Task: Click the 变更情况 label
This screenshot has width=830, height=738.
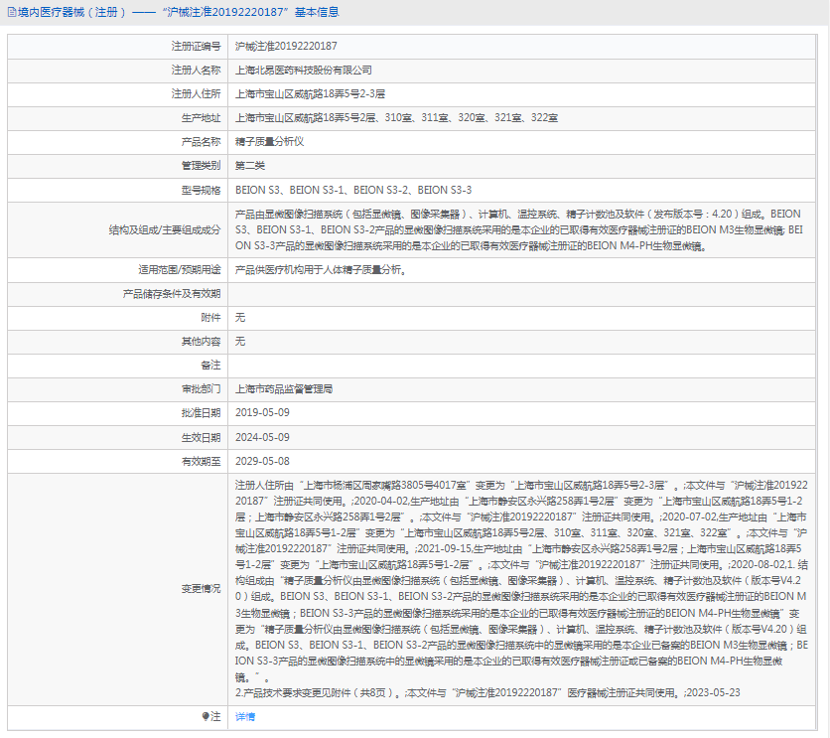Action: 202,589
